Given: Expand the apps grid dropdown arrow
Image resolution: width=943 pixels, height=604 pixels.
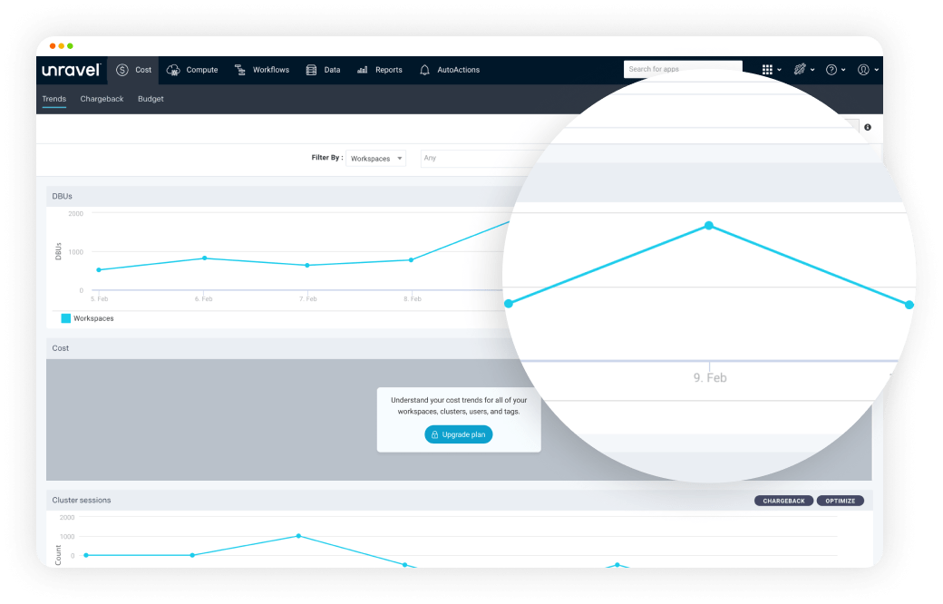Looking at the screenshot, I should (x=780, y=70).
